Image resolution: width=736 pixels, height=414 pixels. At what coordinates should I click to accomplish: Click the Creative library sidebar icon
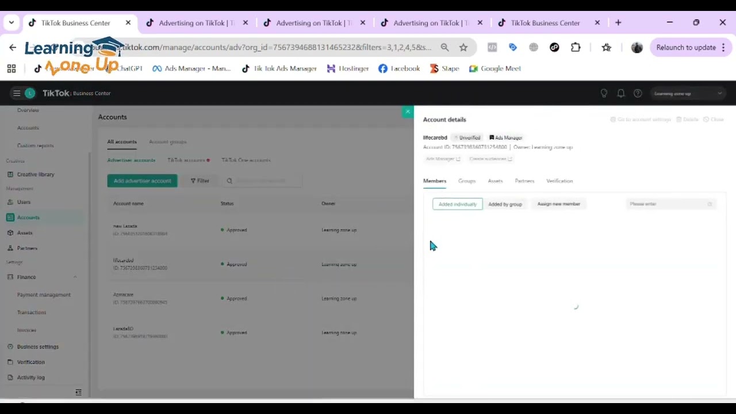(10, 174)
